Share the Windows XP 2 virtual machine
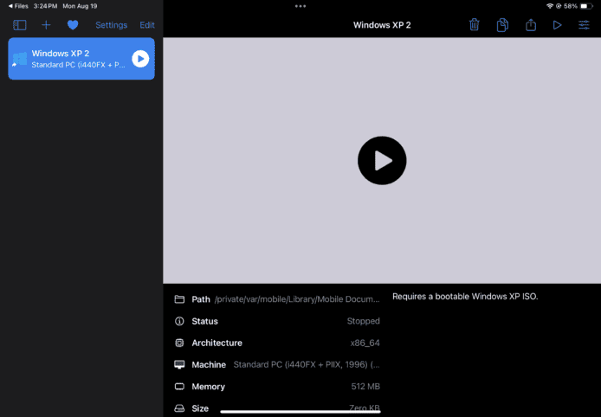Viewport: 601px width, 417px height. click(x=531, y=25)
